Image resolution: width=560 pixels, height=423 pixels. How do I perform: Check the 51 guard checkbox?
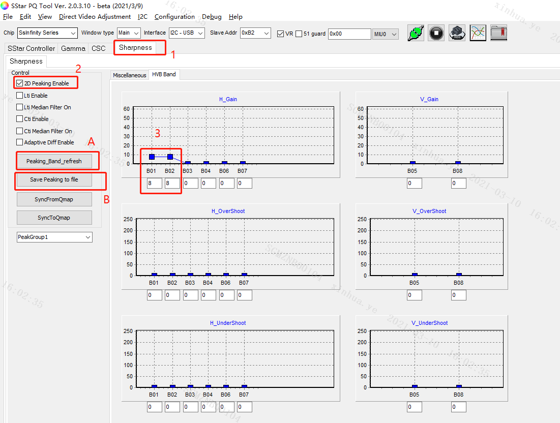pos(299,34)
